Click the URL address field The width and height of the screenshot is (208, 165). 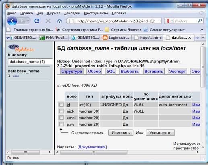tap(113, 21)
